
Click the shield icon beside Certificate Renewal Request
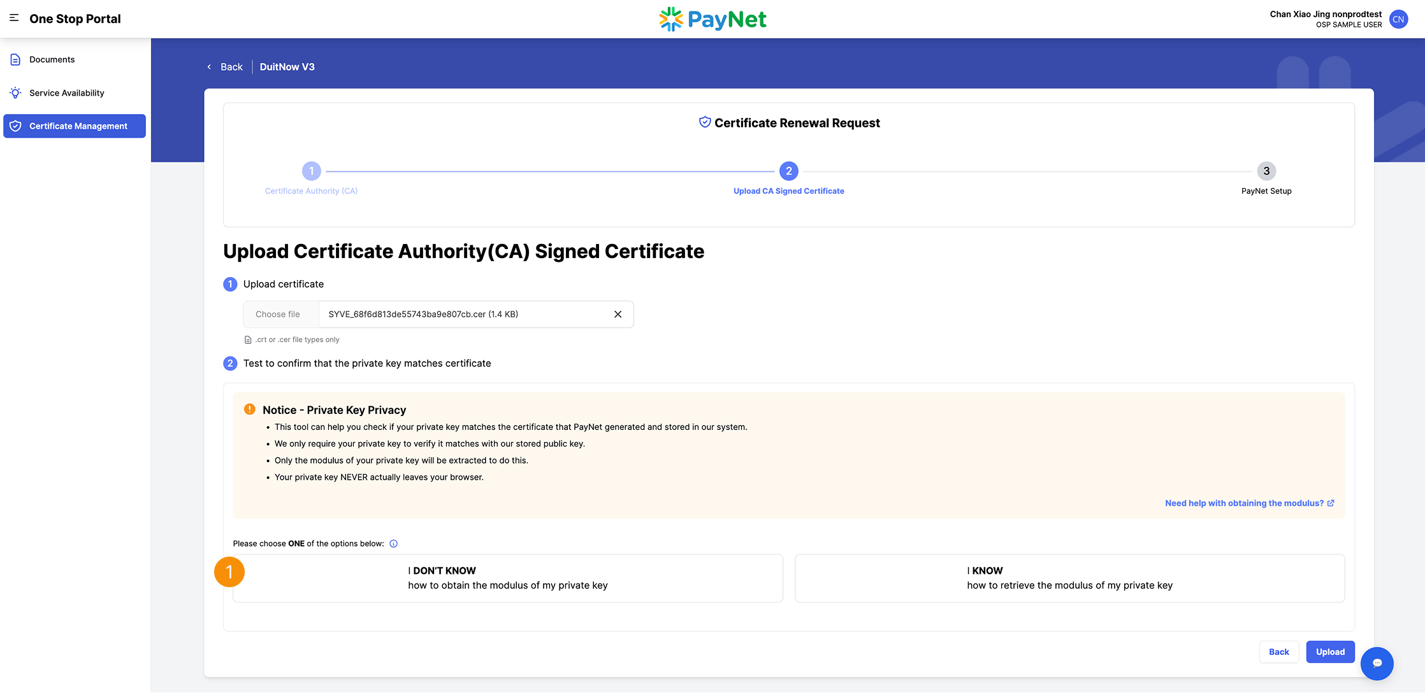point(705,122)
